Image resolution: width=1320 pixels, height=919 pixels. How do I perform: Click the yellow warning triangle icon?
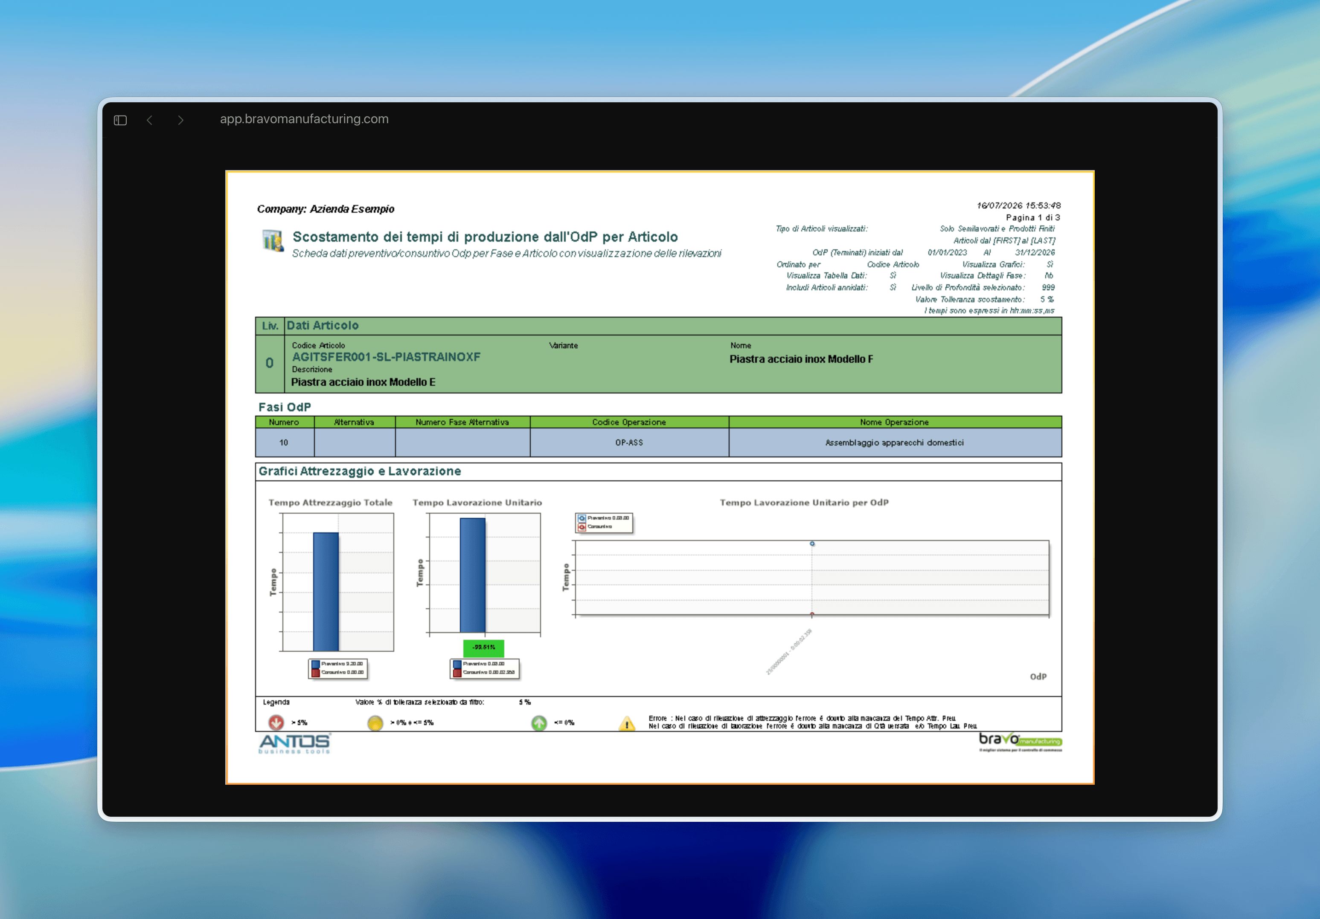coord(627,723)
